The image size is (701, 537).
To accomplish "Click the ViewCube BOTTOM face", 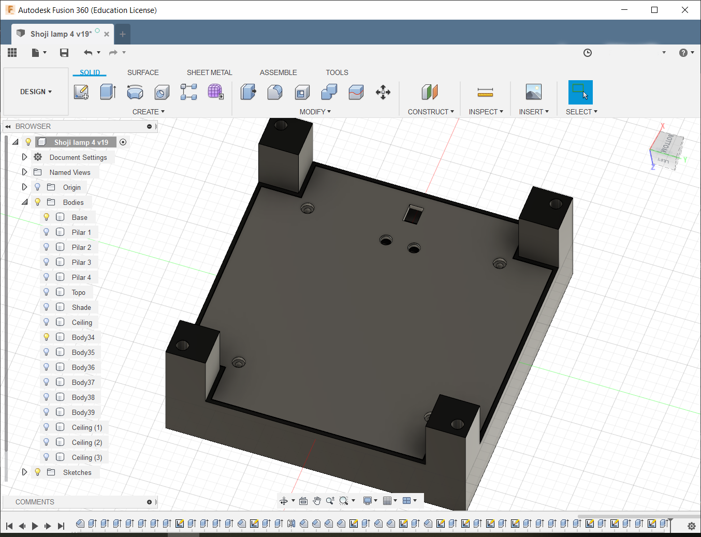I will [x=668, y=143].
